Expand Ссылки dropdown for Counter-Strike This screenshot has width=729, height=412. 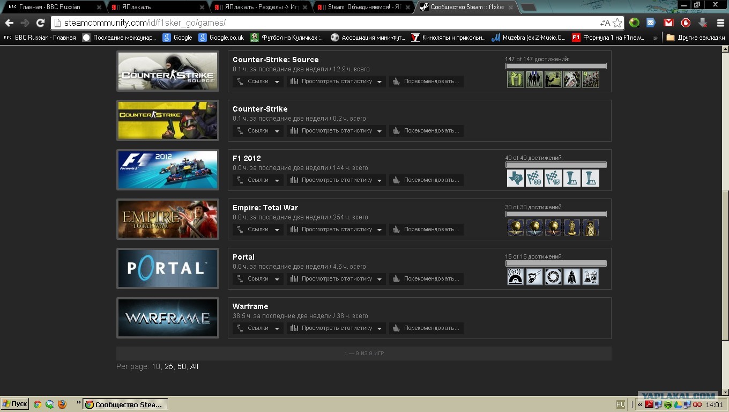(x=258, y=131)
